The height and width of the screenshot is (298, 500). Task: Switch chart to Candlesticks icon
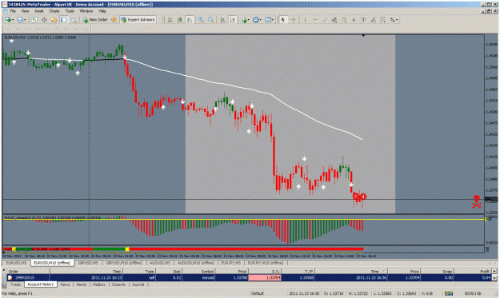(180, 20)
